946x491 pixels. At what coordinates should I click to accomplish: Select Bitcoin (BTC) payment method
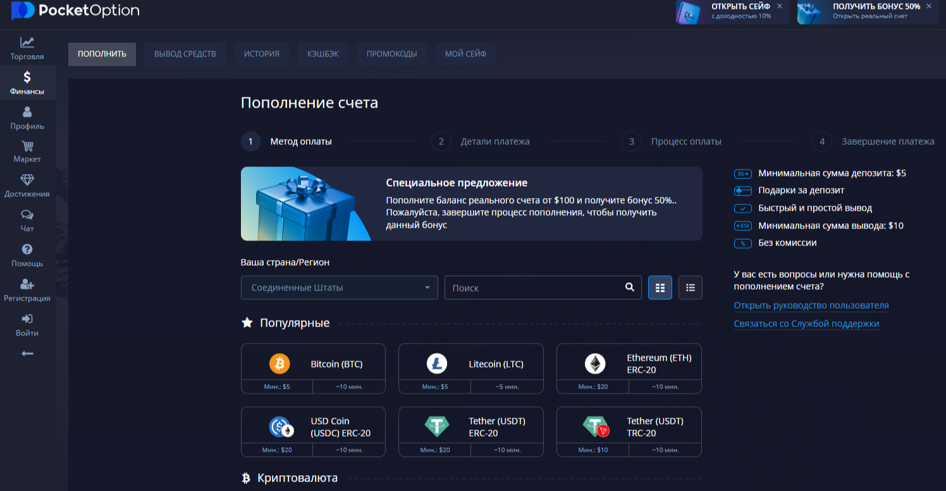click(x=313, y=364)
